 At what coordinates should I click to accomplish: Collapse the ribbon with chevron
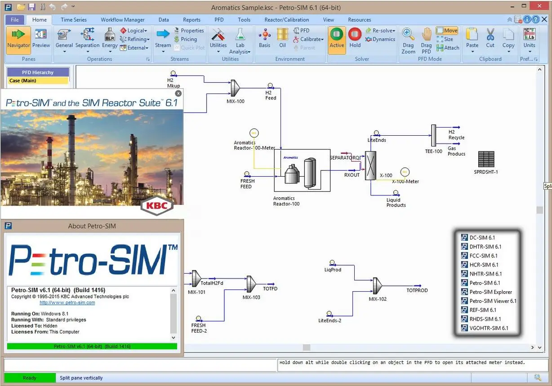click(509, 20)
